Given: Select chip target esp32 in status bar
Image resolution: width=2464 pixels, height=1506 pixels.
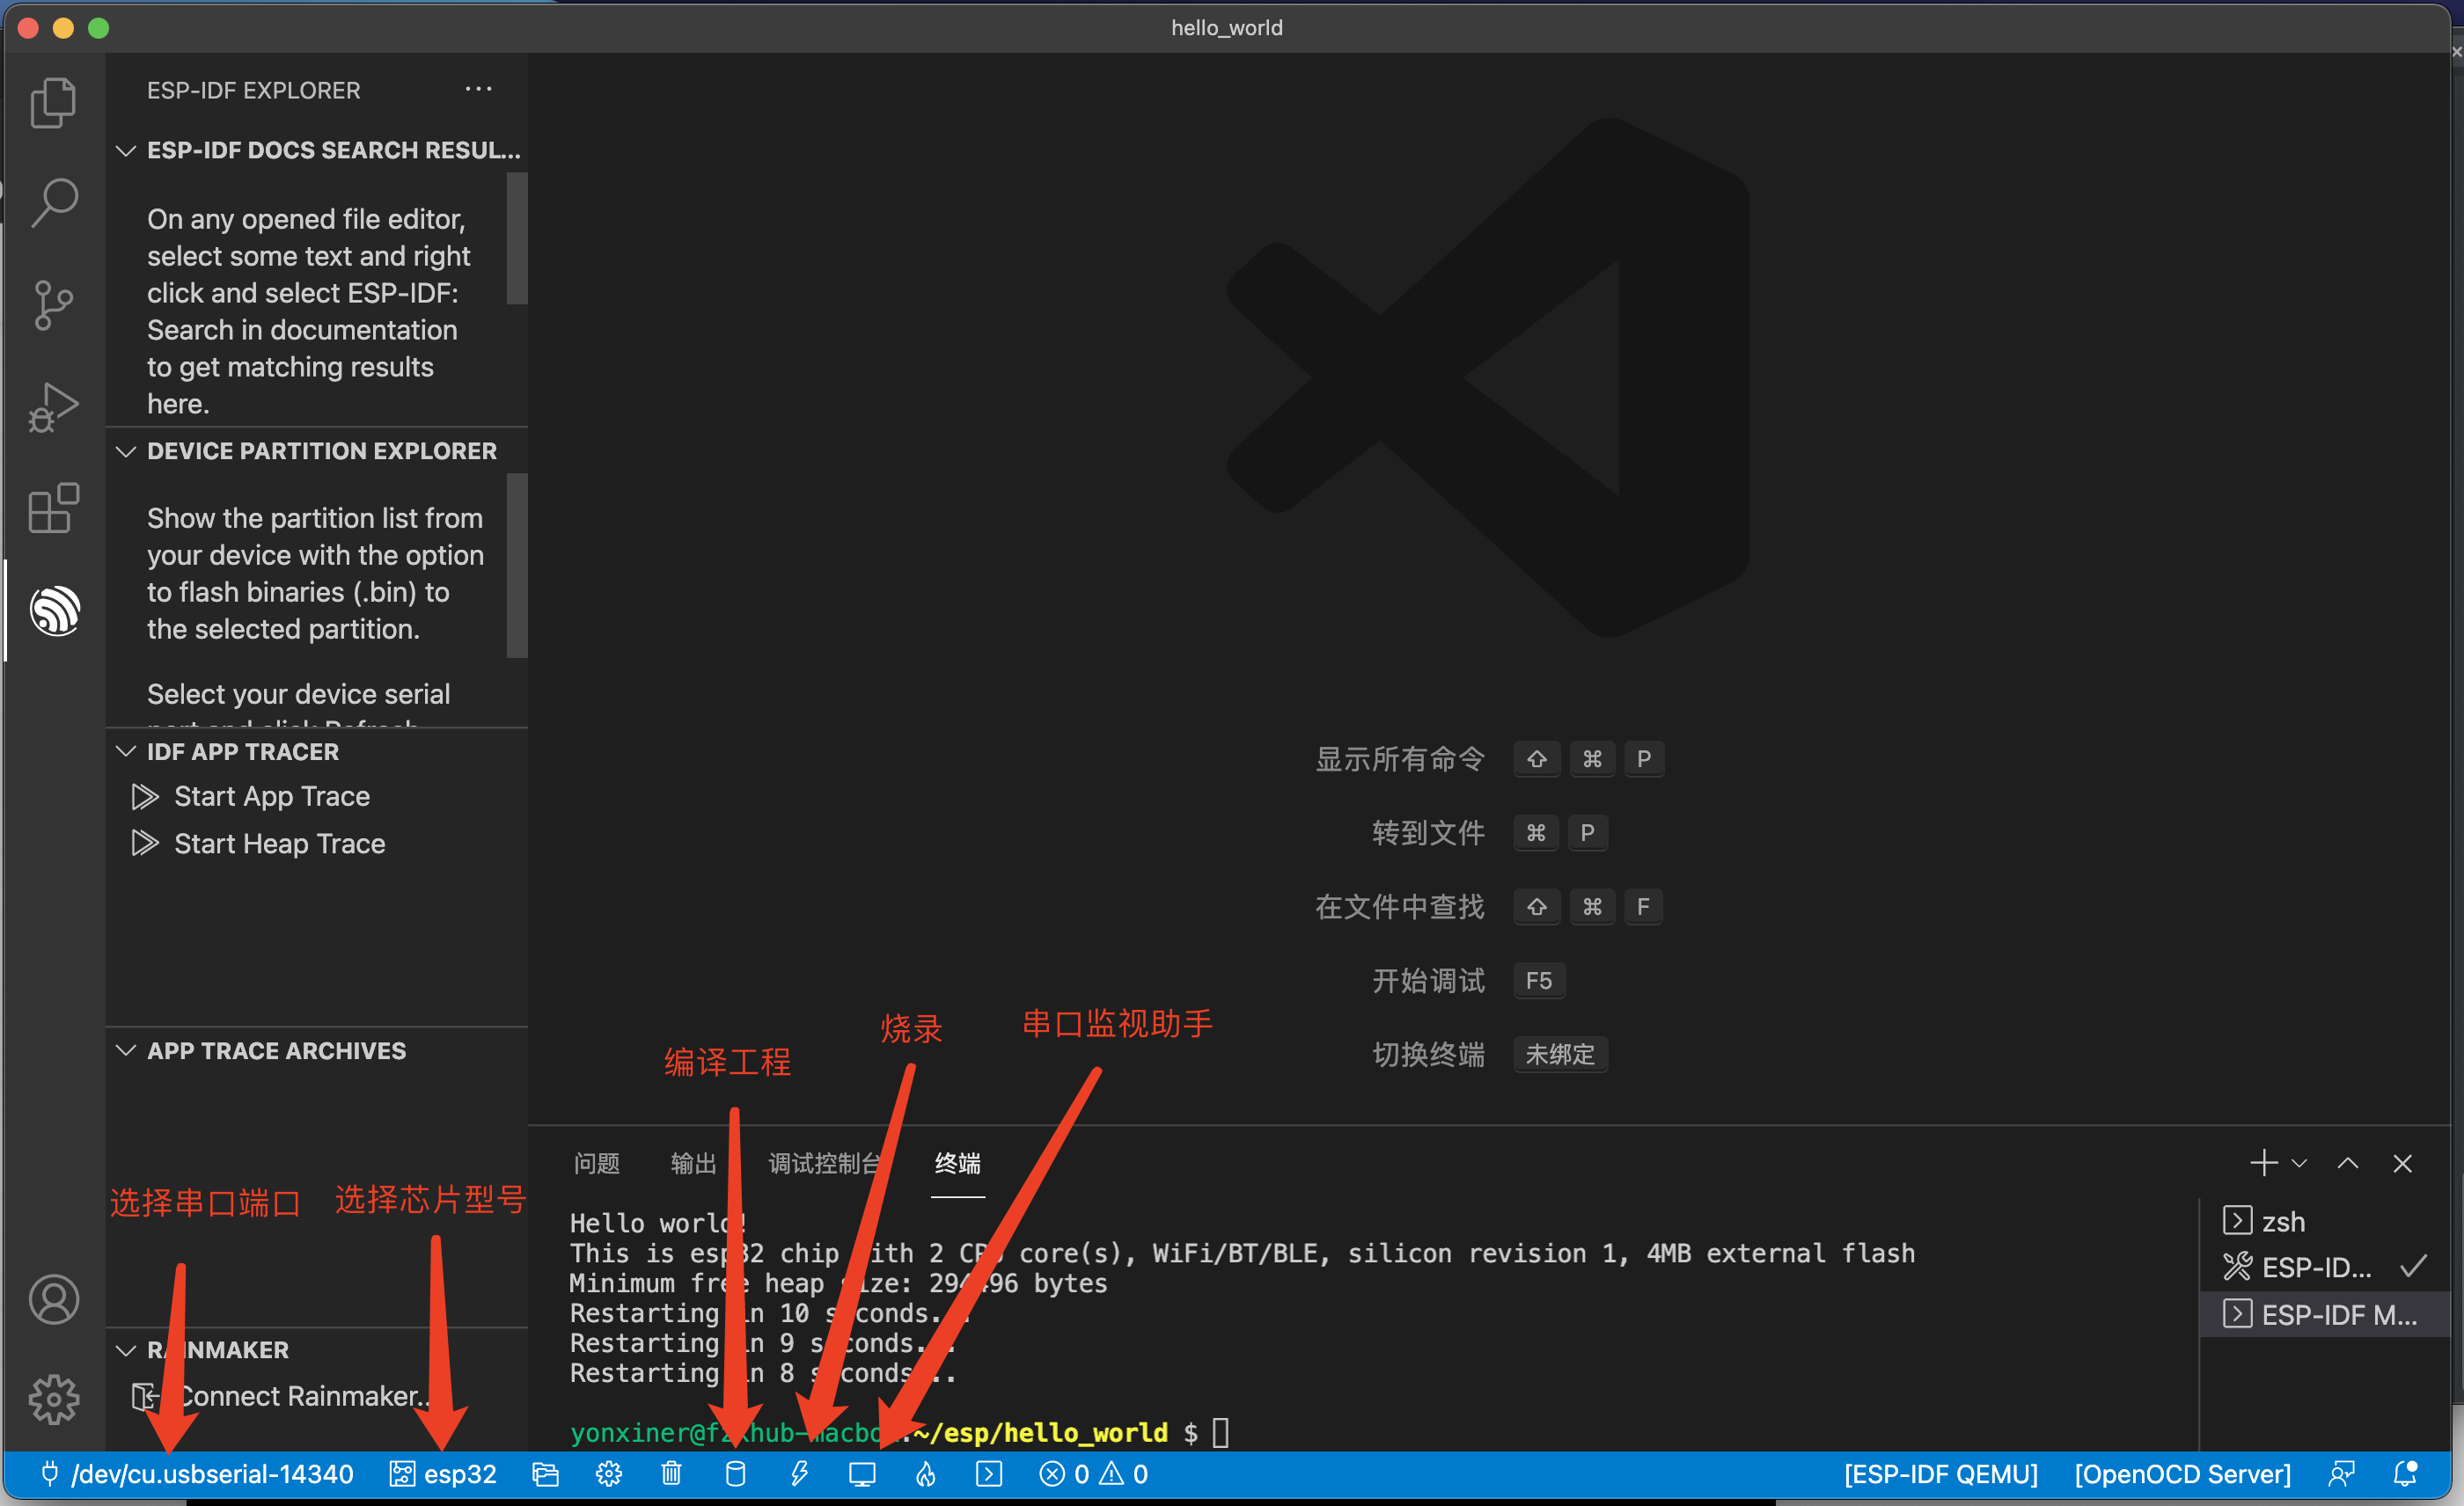Looking at the screenshot, I should [443, 1473].
